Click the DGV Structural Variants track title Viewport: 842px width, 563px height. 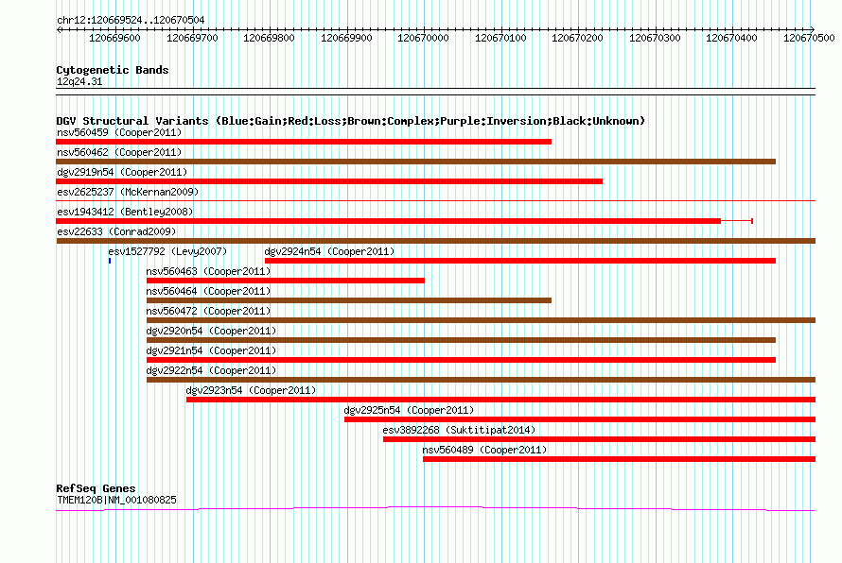point(351,121)
